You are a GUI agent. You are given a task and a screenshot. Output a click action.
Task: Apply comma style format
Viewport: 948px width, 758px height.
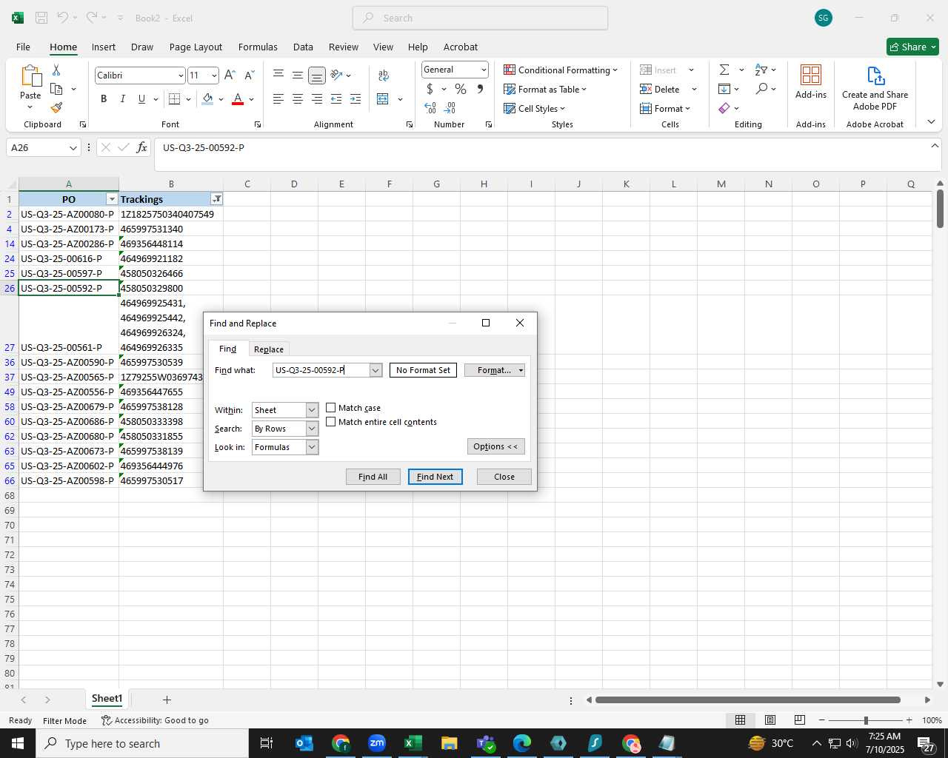click(480, 89)
